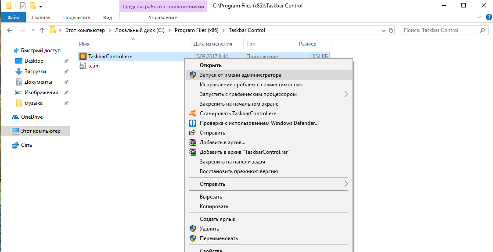
Task: Open the Quick access star item
Action: click(x=37, y=50)
